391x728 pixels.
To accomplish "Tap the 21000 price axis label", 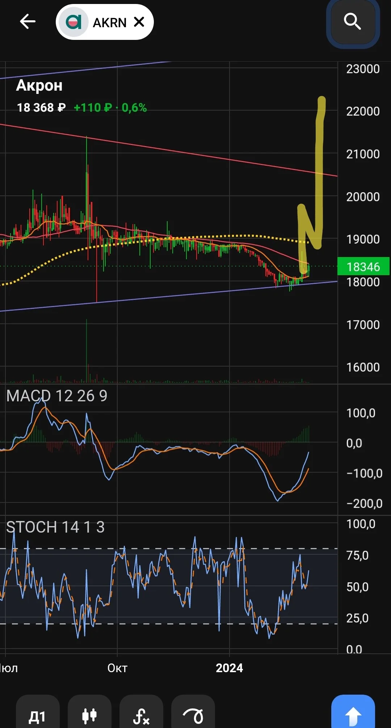I will point(363,154).
